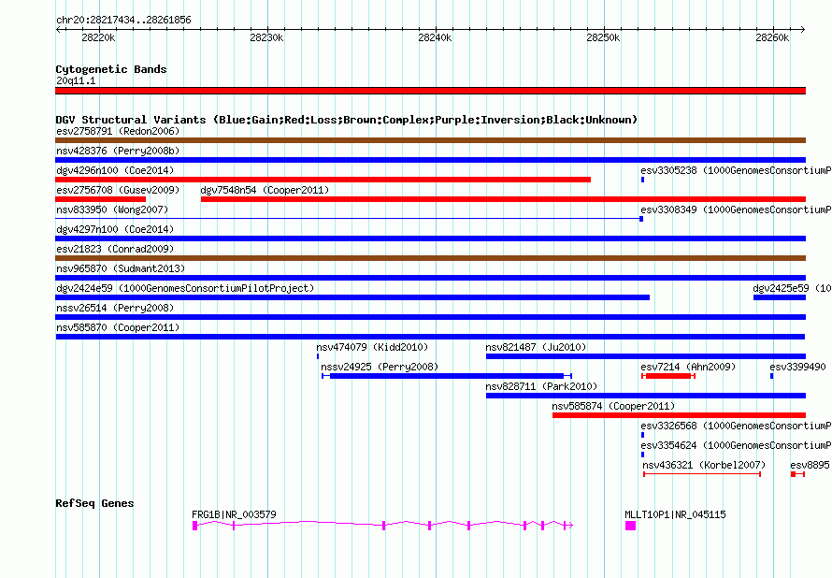Click the blue bar beneath nssv24925

pyautogui.click(x=447, y=376)
